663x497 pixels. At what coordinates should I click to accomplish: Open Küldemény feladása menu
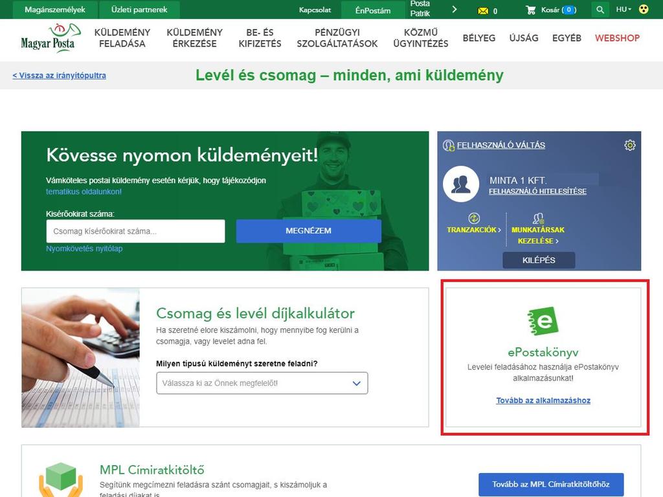coord(122,38)
